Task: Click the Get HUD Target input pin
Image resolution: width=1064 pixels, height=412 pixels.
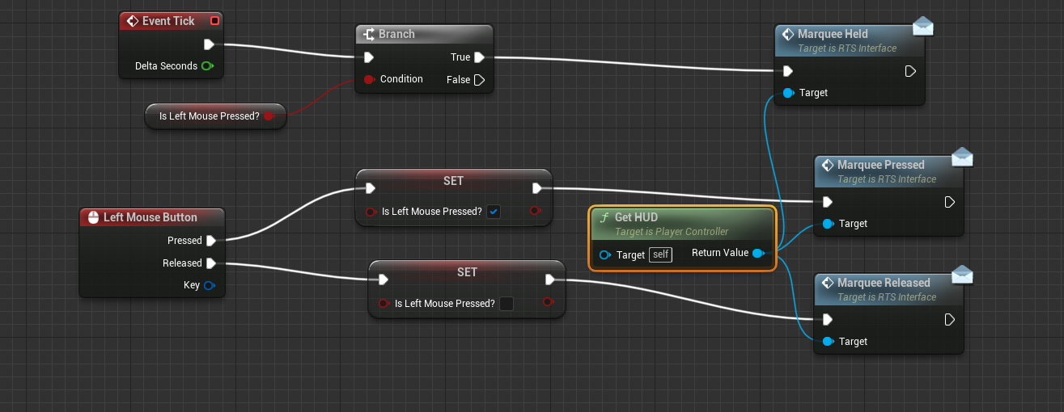Action: (x=605, y=255)
